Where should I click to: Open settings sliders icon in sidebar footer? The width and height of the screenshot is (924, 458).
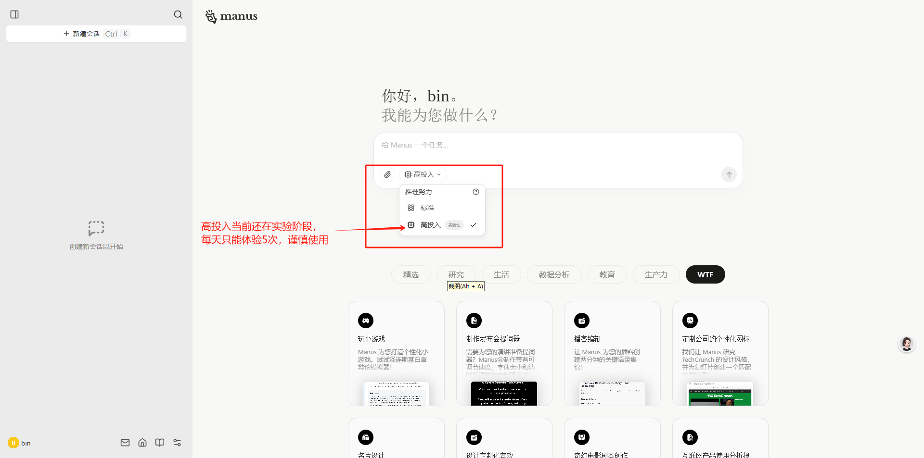177,443
